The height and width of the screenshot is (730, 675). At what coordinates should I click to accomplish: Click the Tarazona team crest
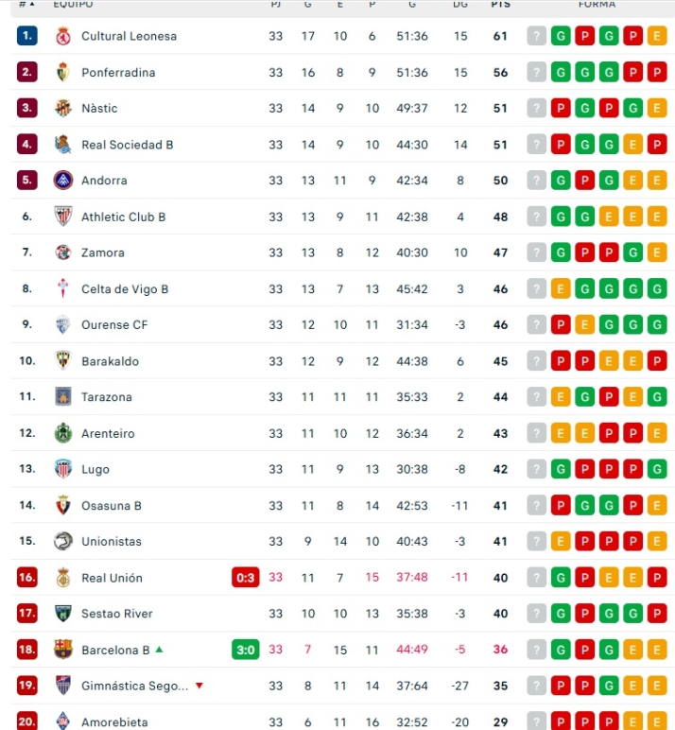[63, 397]
